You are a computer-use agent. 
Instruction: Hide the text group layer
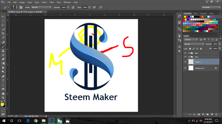pyautogui.click(x=185, y=53)
